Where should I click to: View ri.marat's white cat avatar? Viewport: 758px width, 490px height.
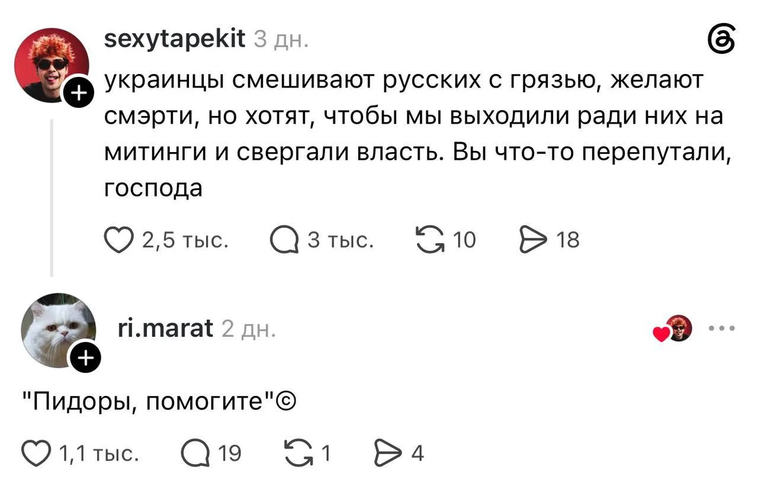click(x=59, y=330)
